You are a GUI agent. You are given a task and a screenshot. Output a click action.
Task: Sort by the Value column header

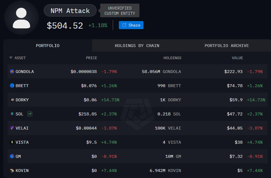click(237, 58)
